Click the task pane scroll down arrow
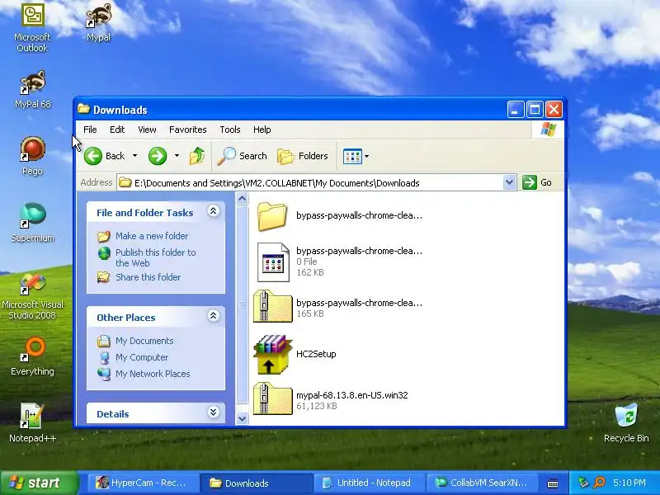 click(x=242, y=418)
